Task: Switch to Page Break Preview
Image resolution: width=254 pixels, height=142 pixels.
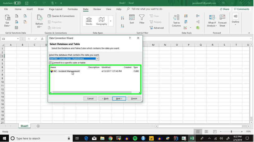Action: click(x=215, y=132)
